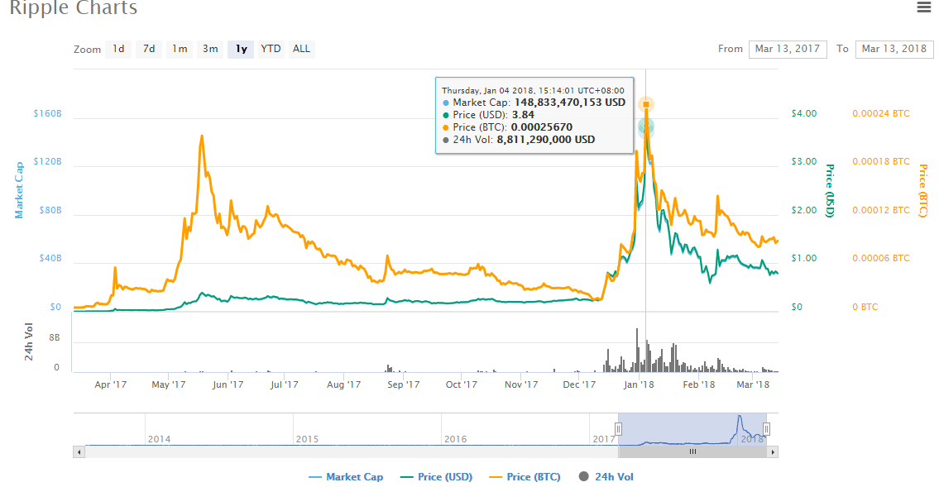Click the navigator right range handle
This screenshot has width=939, height=487.
coord(766,429)
